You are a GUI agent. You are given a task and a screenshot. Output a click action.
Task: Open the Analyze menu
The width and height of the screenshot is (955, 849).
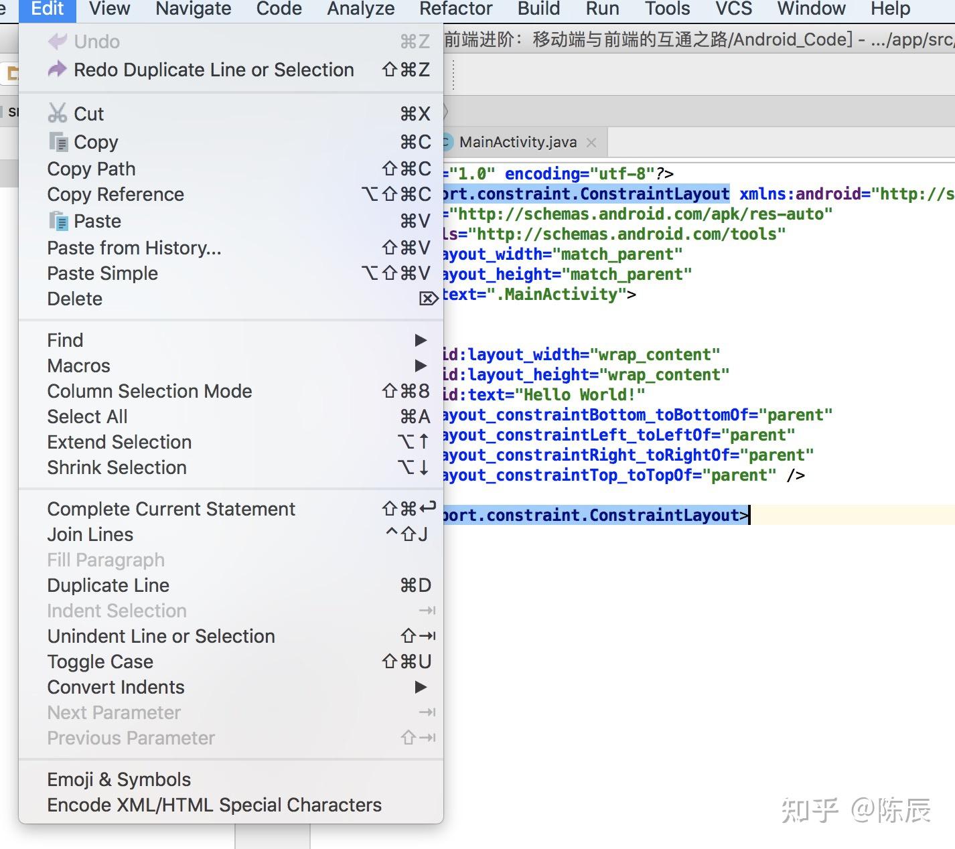(361, 9)
